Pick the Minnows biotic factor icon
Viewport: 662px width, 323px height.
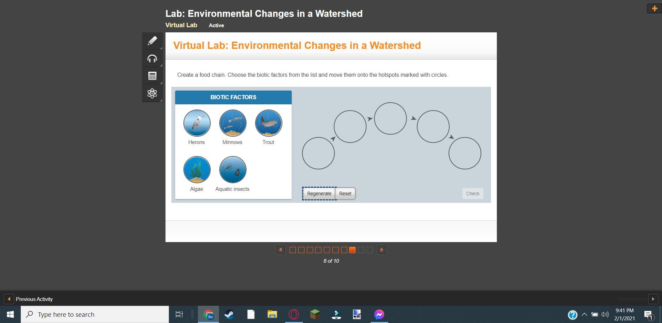(x=233, y=123)
